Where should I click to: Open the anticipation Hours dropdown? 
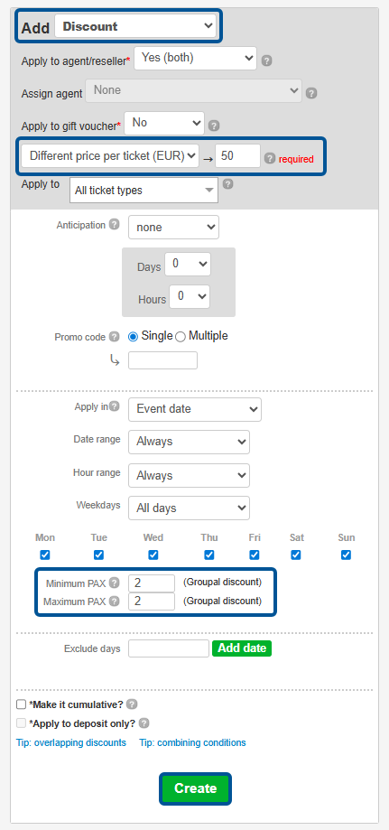[x=190, y=296]
